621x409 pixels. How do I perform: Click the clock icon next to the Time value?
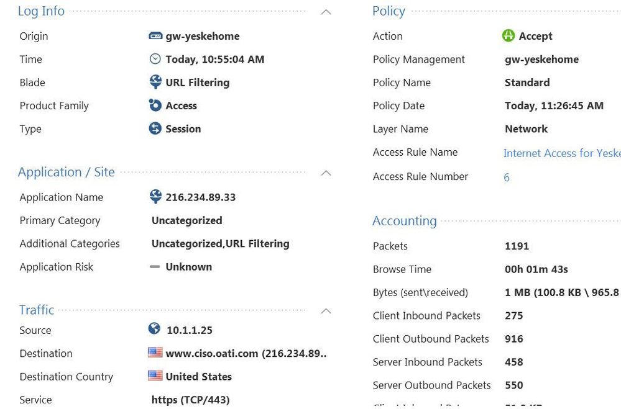pyautogui.click(x=155, y=59)
